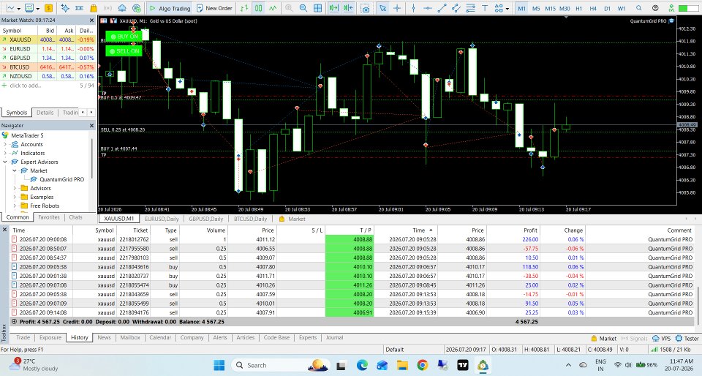The image size is (702, 376).
Task: Expand the Advisors folder in Navigator
Action: click(x=15, y=188)
